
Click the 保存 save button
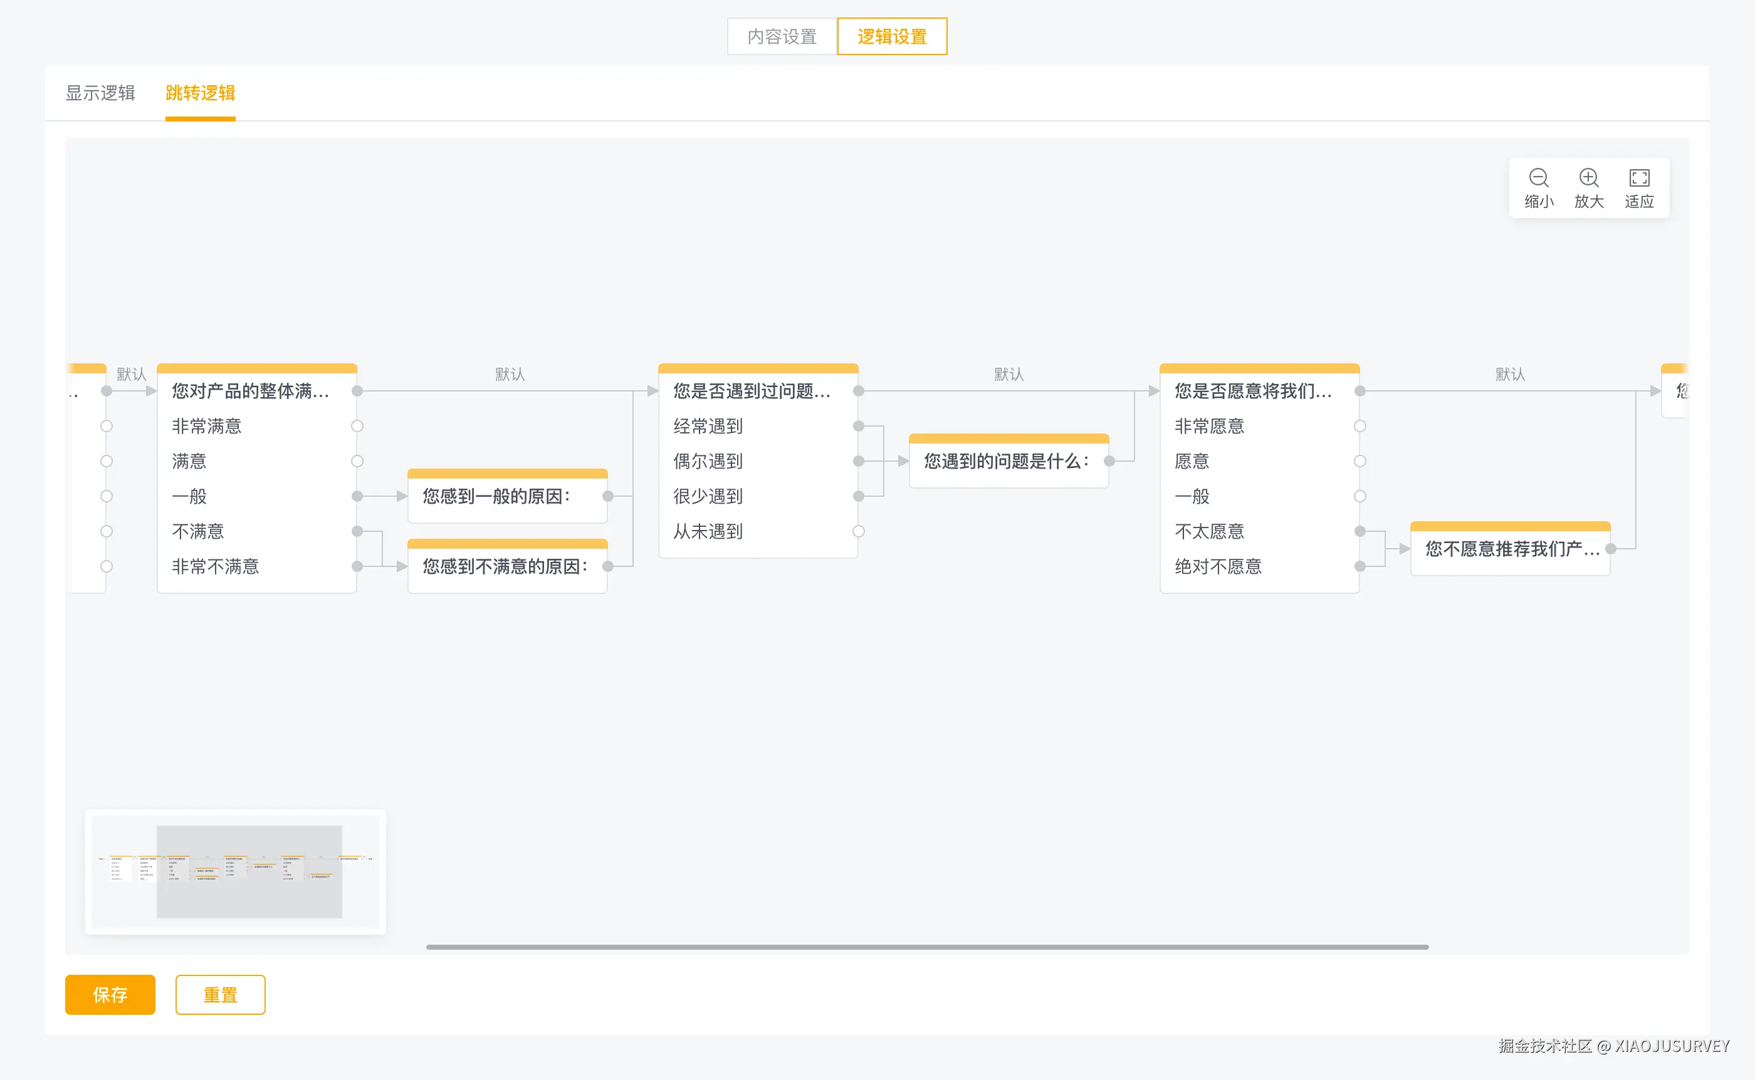click(x=110, y=994)
